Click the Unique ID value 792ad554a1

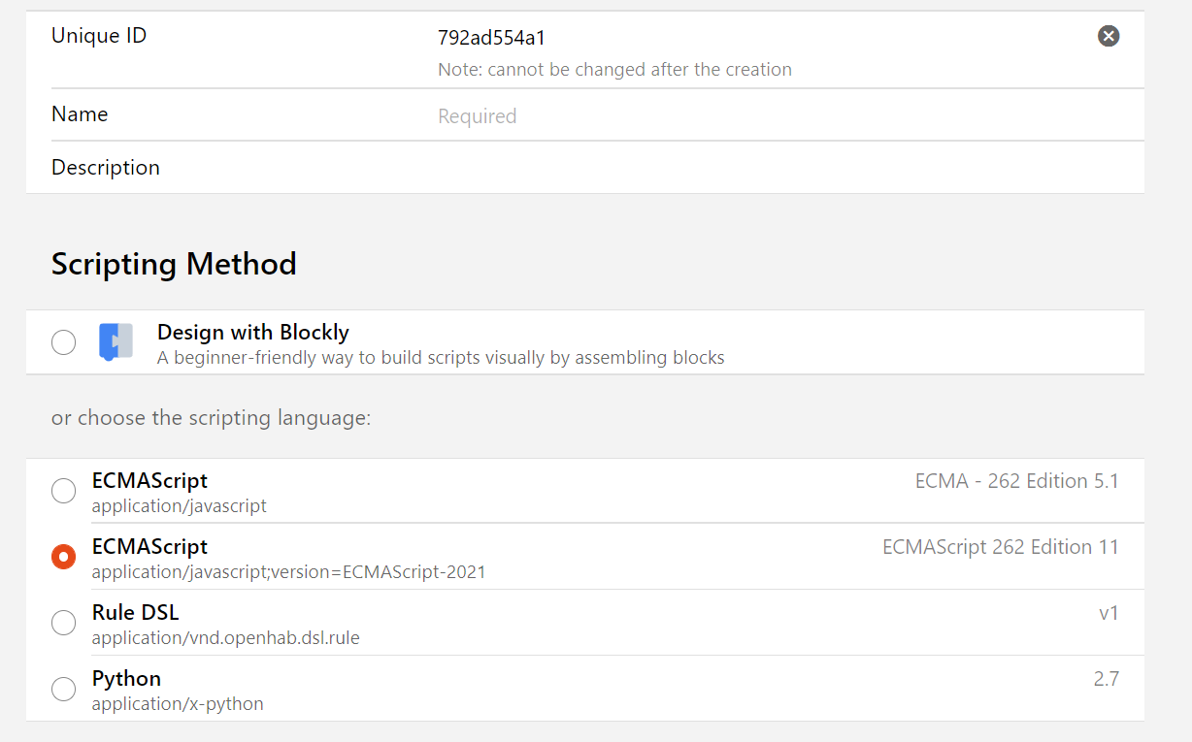pyautogui.click(x=491, y=39)
